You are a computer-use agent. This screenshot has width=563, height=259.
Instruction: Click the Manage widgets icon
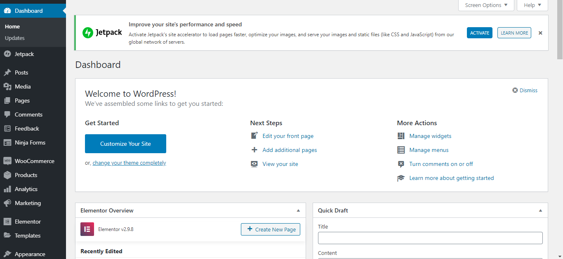tap(401, 136)
